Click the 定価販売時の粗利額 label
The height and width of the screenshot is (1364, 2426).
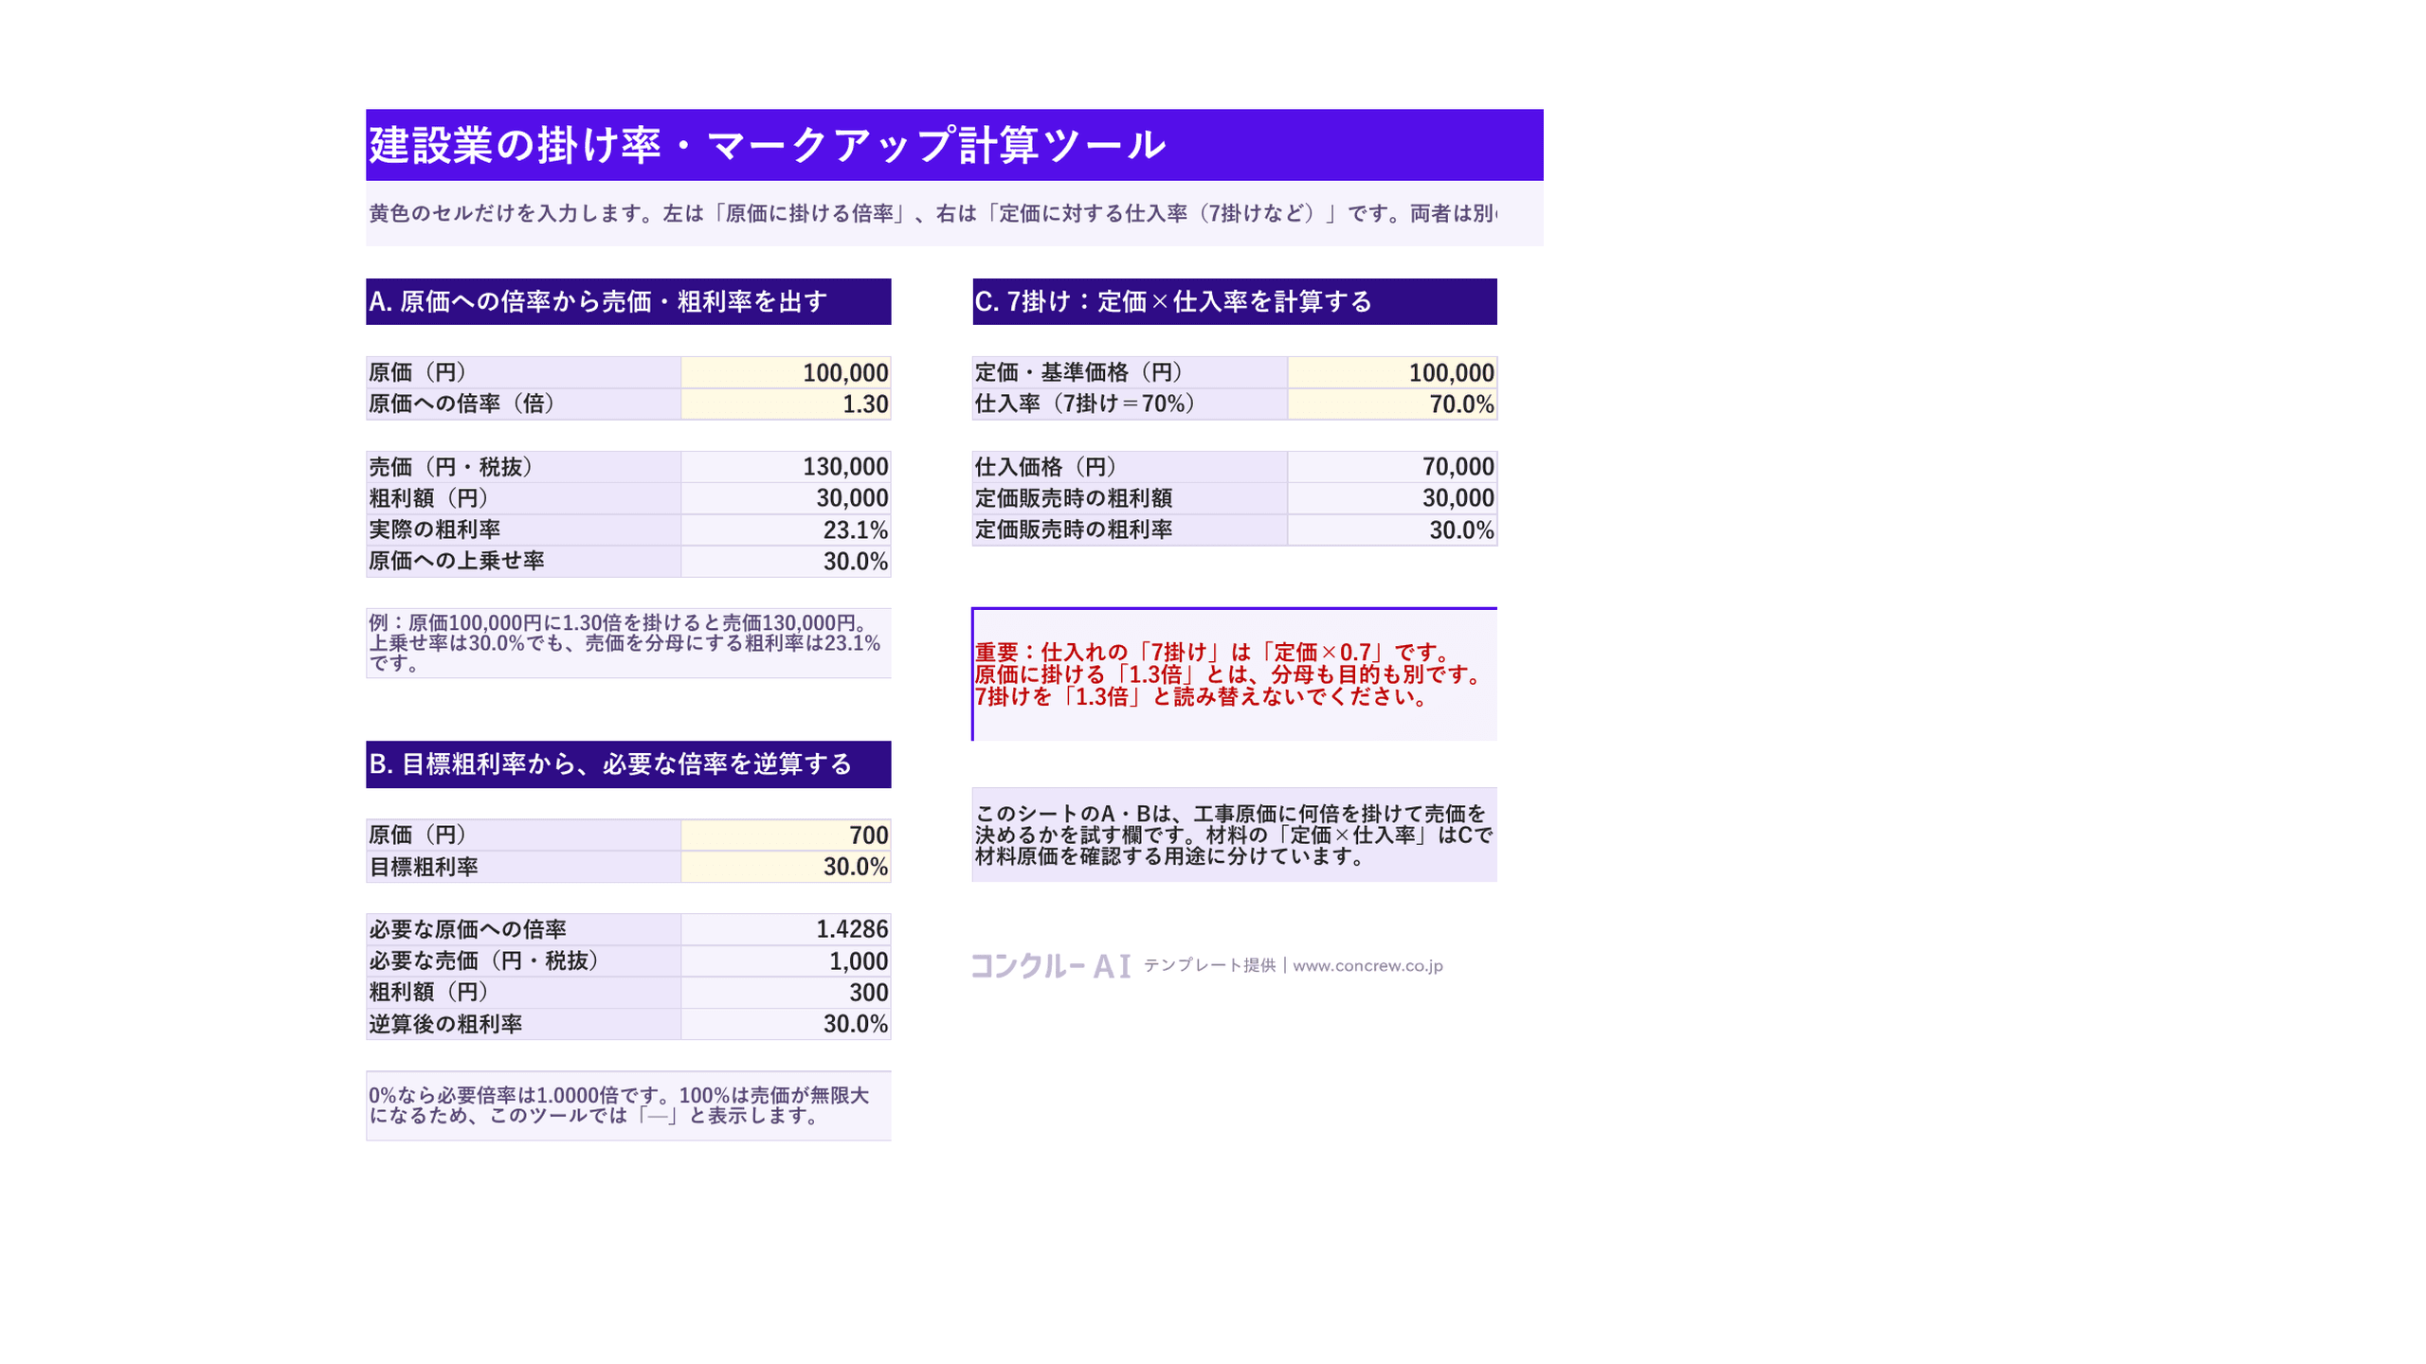[1129, 497]
